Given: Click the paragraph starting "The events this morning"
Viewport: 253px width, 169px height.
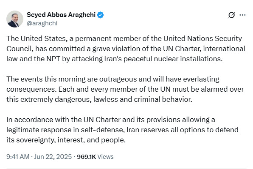Looking at the screenshot, I should pos(125,89).
